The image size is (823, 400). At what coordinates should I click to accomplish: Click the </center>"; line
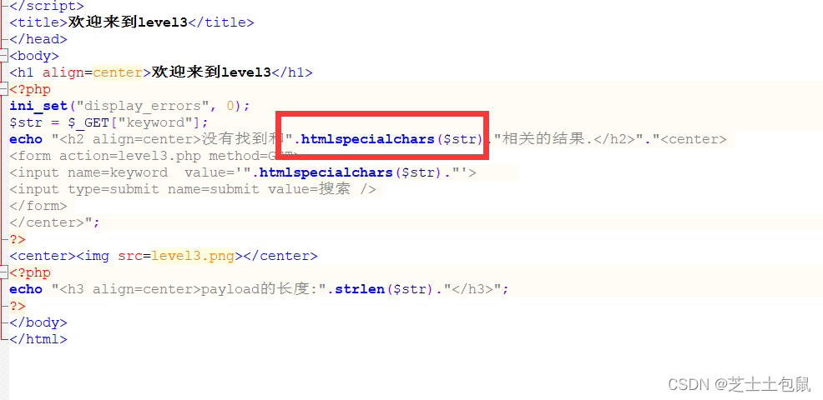pos(54,222)
